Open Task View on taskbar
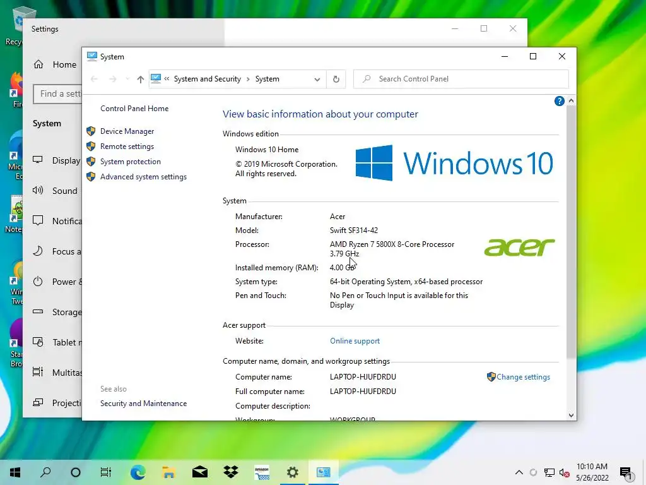The width and height of the screenshot is (646, 485). click(106, 472)
